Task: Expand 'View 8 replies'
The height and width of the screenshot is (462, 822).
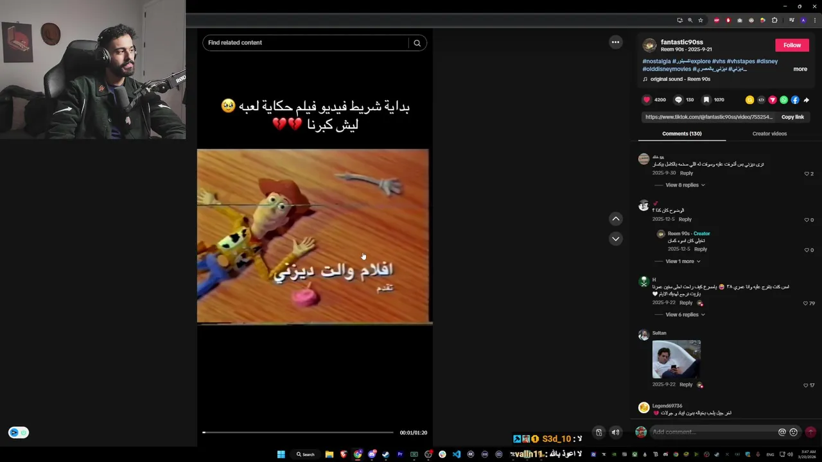Action: click(685, 185)
